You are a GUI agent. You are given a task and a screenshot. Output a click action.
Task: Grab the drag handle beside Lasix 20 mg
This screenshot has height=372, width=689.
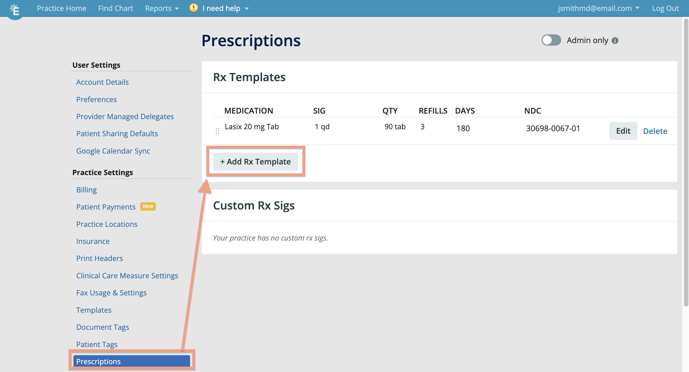click(x=218, y=130)
